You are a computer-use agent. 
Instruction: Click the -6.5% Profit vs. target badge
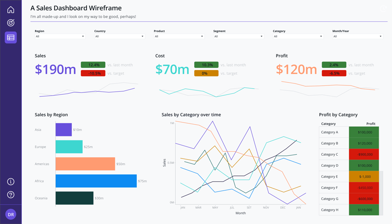(x=334, y=73)
